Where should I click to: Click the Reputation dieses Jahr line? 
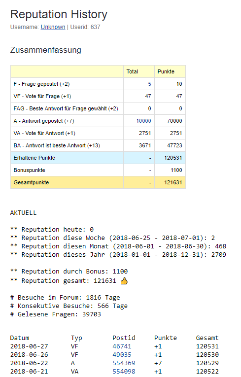118,255
